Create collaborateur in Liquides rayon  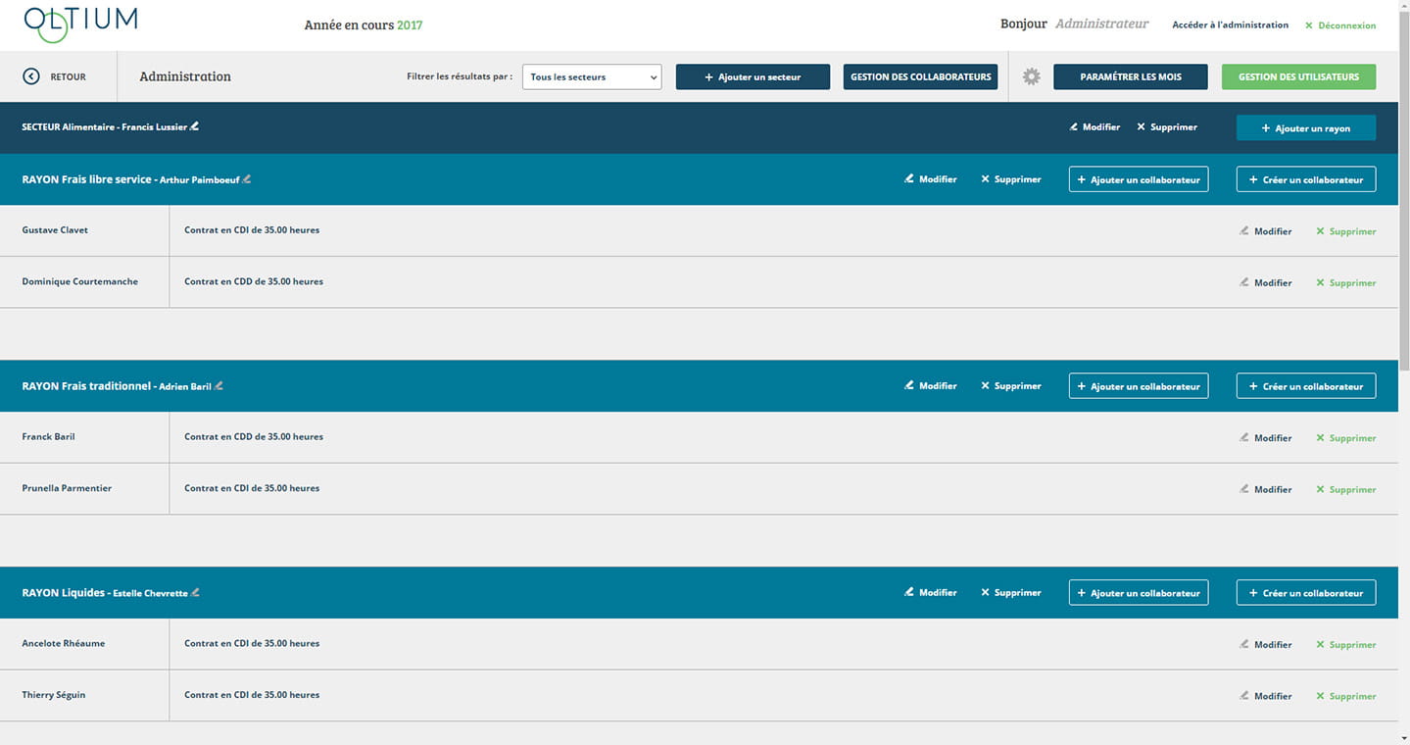point(1306,593)
